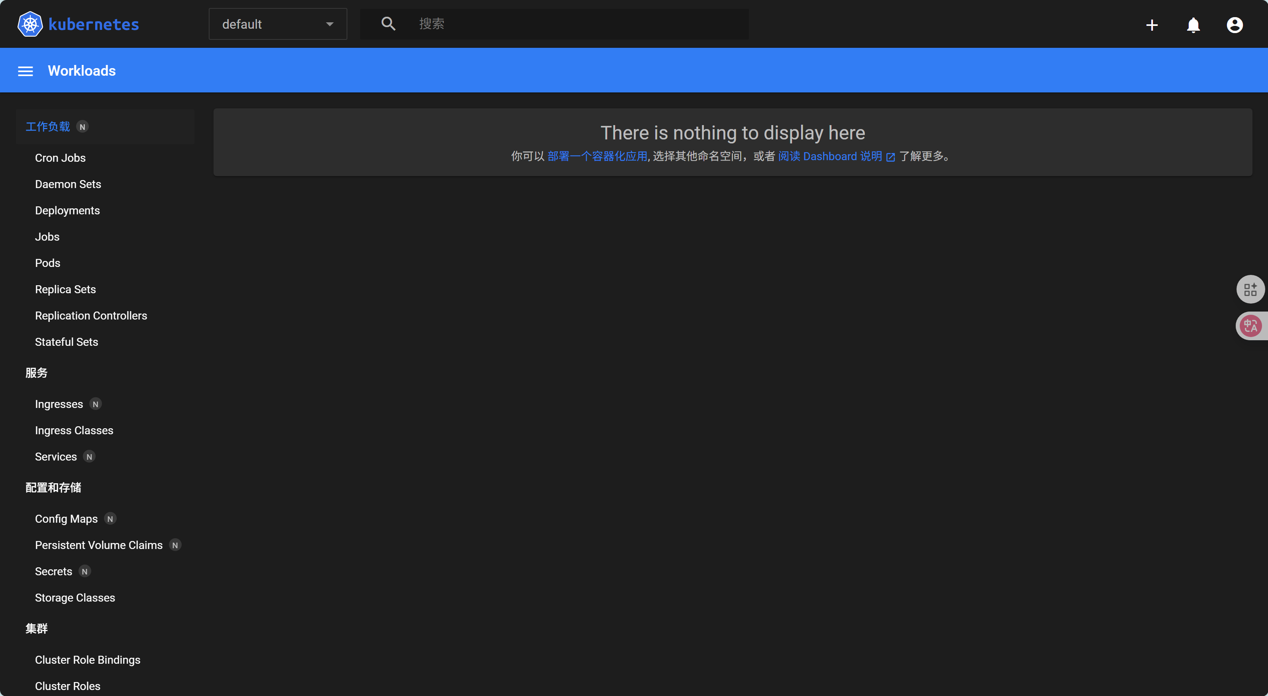Open Stateful Sets in sidebar
The height and width of the screenshot is (696, 1268).
point(67,342)
